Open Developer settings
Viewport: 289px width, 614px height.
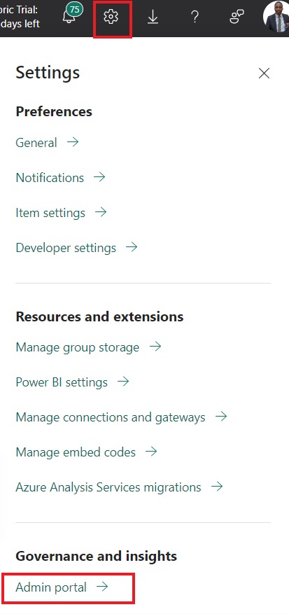point(77,247)
